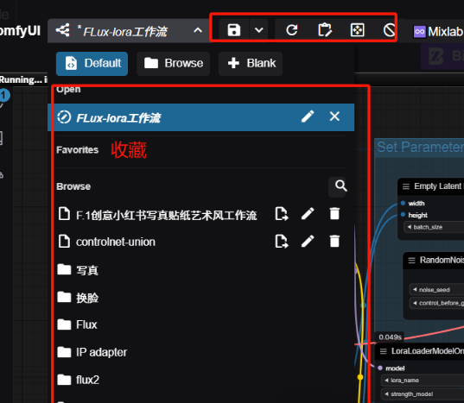This screenshot has width=464, height=403.
Task: Click the Set Parameter group title
Action: tap(420, 147)
